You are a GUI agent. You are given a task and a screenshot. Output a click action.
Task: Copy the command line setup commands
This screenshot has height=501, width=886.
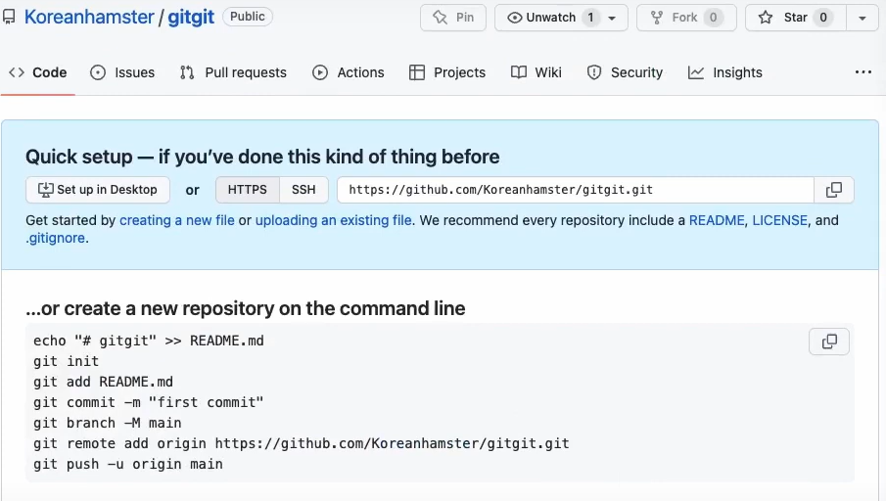point(829,342)
